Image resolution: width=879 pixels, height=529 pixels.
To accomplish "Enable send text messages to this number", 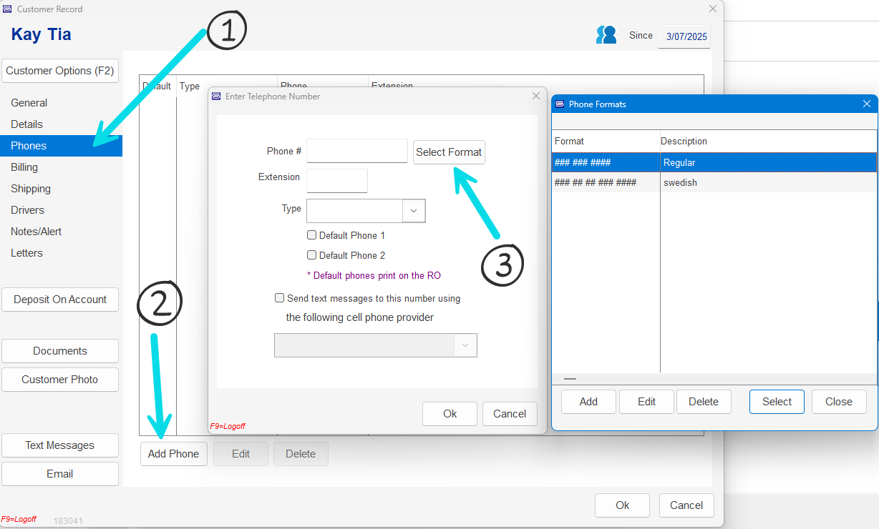I will point(279,298).
